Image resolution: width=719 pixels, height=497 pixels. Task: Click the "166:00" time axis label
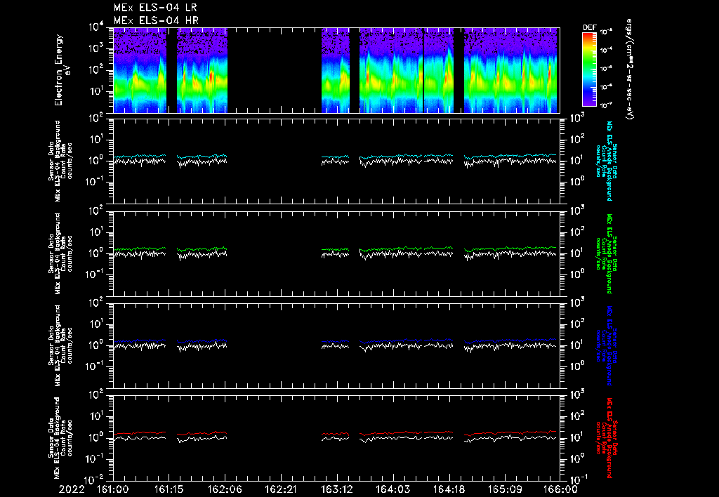pyautogui.click(x=560, y=489)
